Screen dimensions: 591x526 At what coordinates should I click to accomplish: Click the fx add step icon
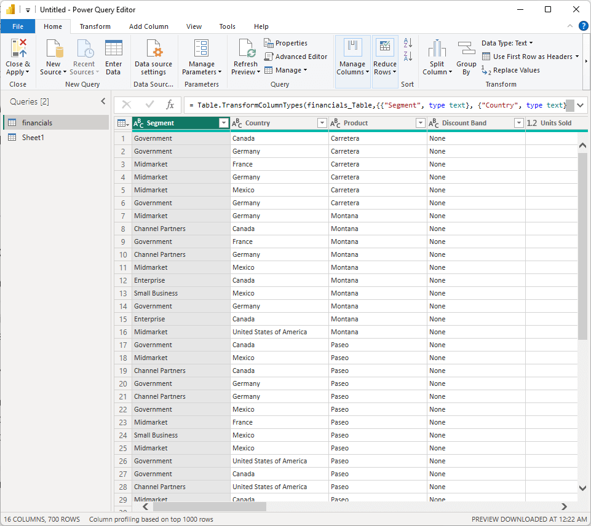[170, 104]
